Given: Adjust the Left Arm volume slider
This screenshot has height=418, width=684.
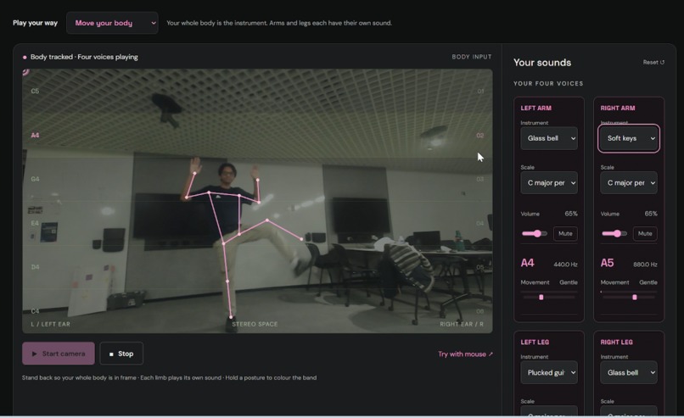Looking at the screenshot, I should pyautogui.click(x=535, y=234).
